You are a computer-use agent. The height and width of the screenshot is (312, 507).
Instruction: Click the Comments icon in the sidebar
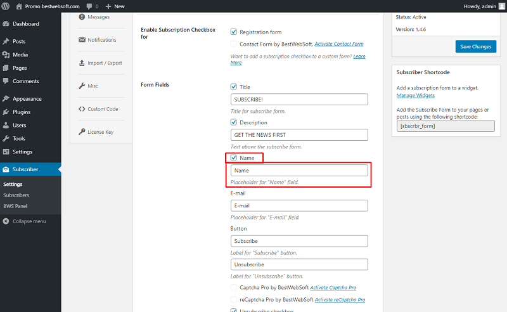click(6, 81)
